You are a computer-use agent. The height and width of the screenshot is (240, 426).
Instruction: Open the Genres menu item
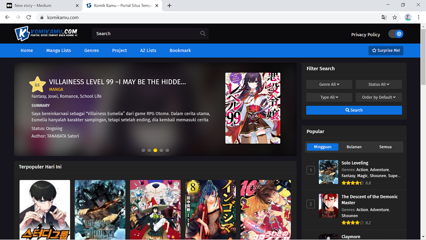92,50
